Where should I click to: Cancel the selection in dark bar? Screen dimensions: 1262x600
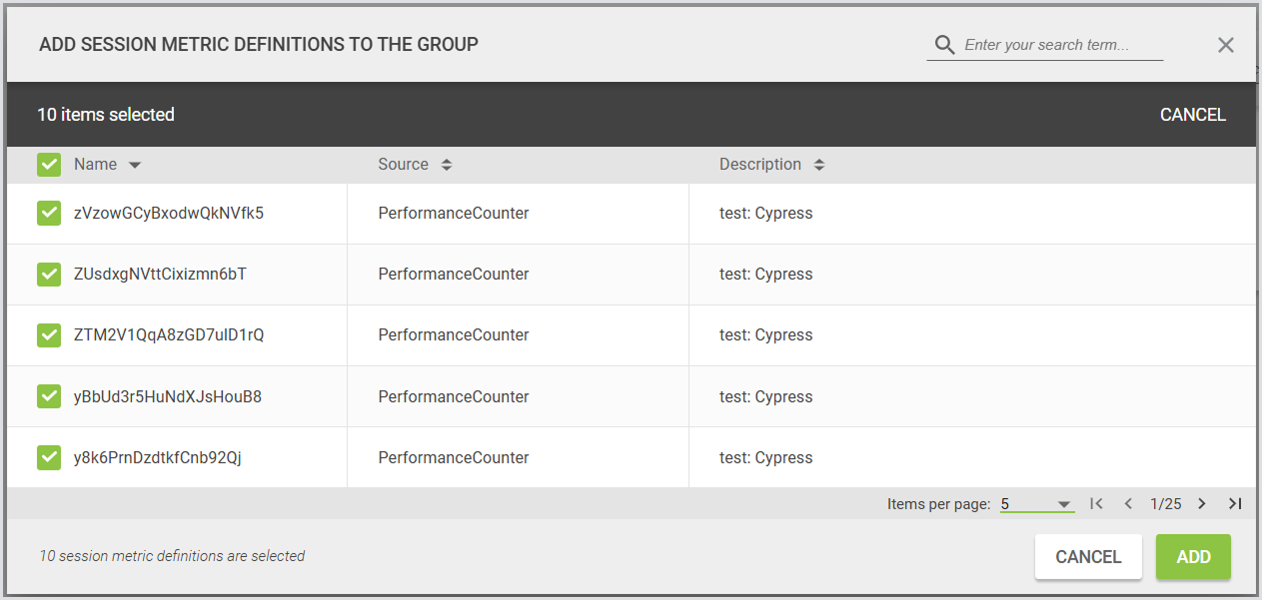coord(1192,115)
